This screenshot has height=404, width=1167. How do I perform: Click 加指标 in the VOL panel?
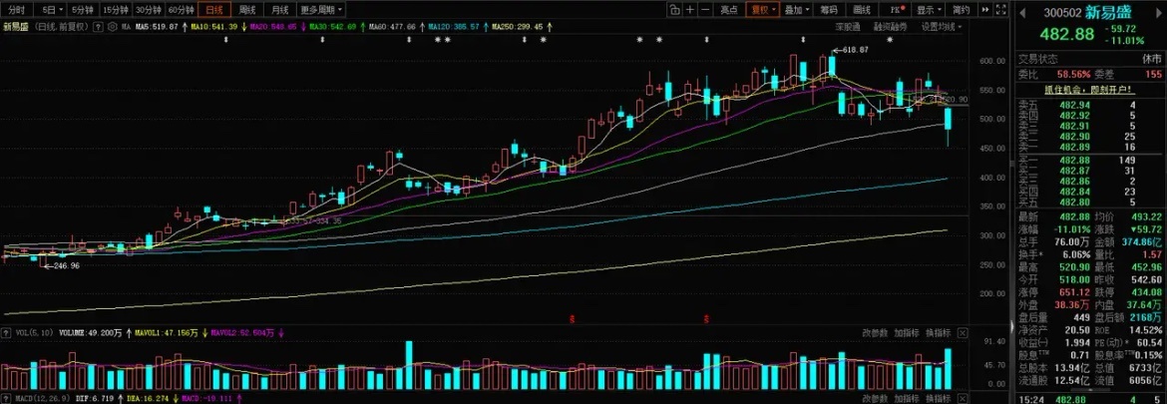(x=905, y=332)
